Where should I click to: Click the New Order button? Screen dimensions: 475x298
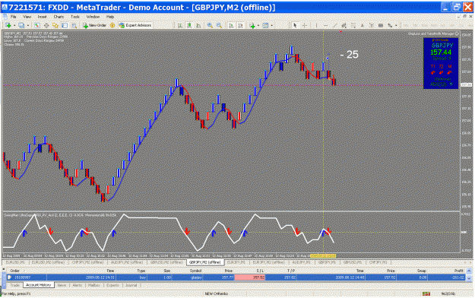click(x=94, y=25)
